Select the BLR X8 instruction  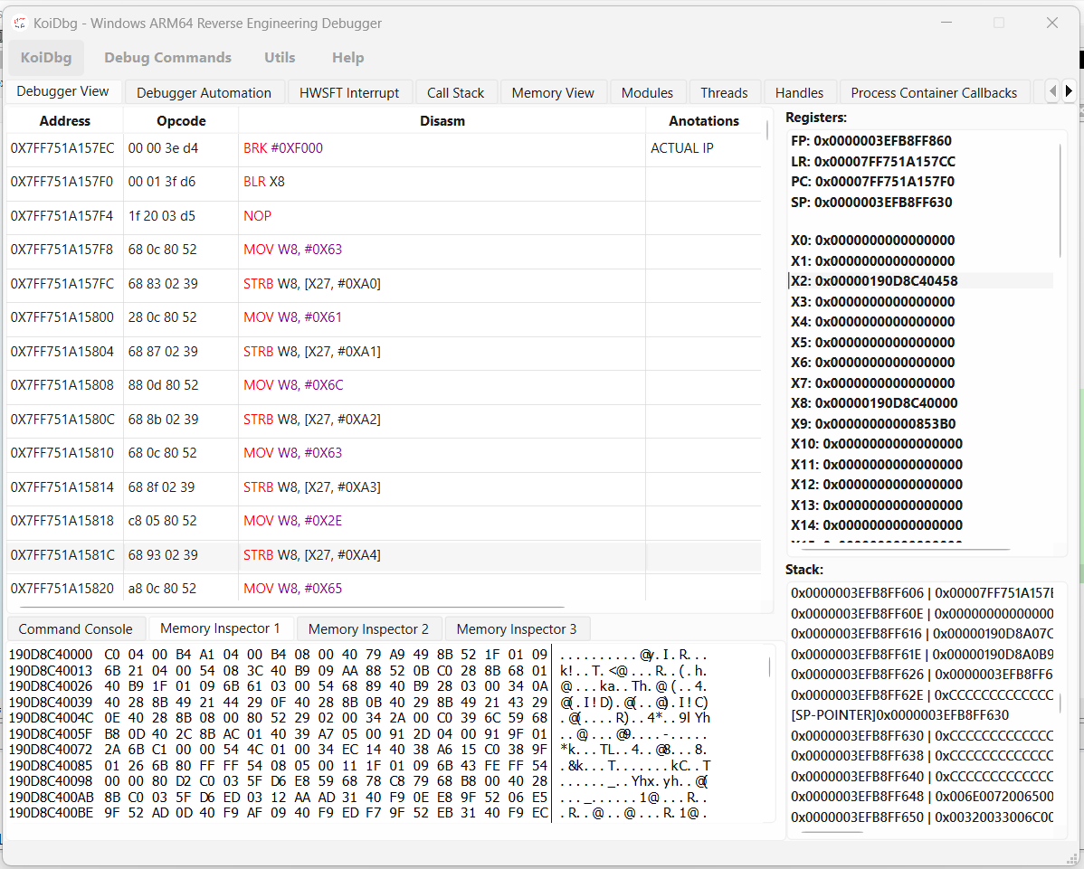pyautogui.click(x=385, y=182)
